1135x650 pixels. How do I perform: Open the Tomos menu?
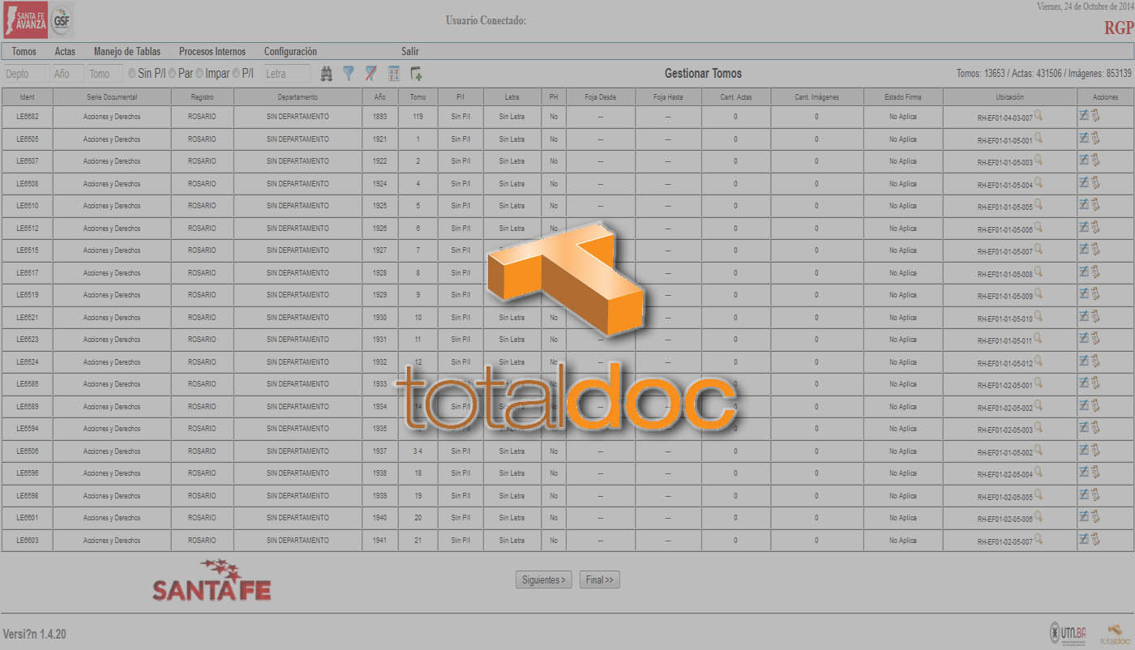click(x=24, y=51)
